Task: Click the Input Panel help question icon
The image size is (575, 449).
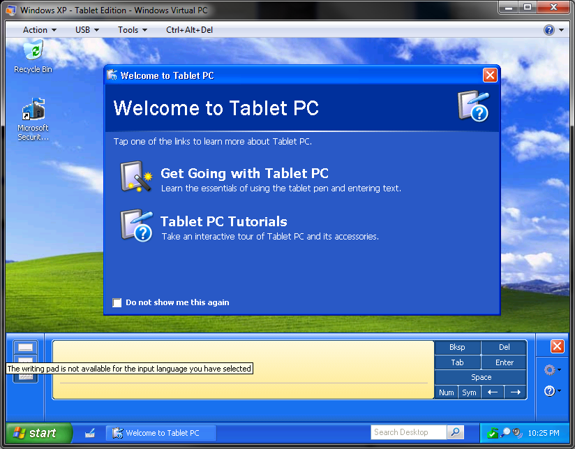Action: (549, 391)
